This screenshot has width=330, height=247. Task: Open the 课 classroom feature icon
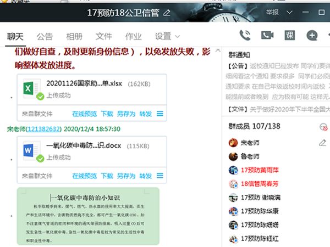[290, 36]
